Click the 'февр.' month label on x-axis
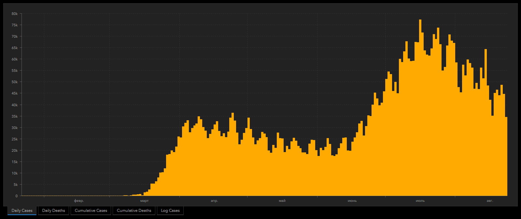 (79, 201)
